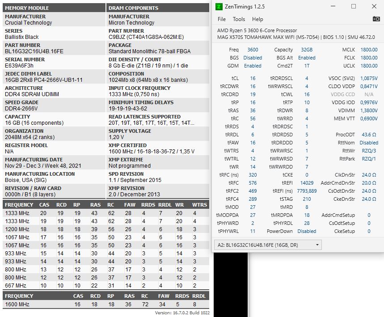Click the BGS value Disabled
Viewport: 384px width, 317px height.
(x=253, y=58)
